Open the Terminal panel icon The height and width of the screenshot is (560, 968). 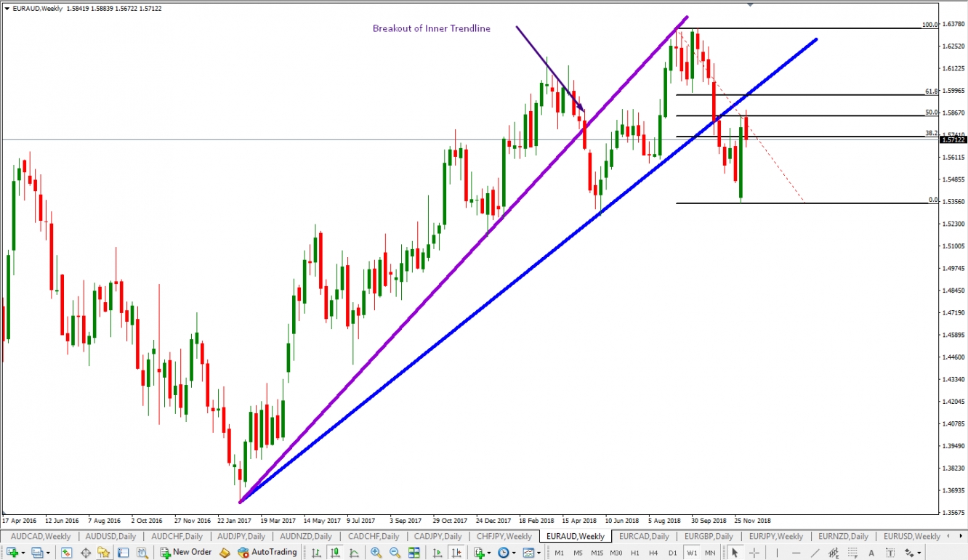click(123, 553)
